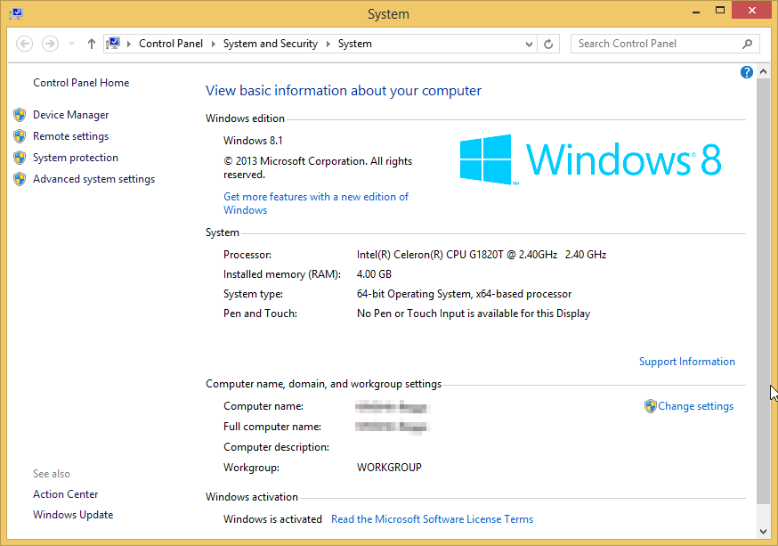Expand the chevron after Control Panel breadcrumb
The height and width of the screenshot is (546, 778).
coord(214,44)
